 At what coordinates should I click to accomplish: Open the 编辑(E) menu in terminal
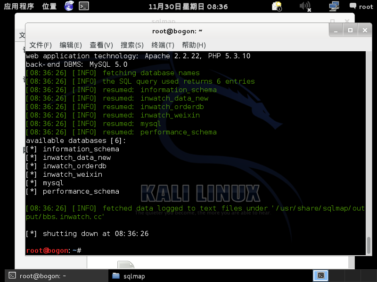71,45
